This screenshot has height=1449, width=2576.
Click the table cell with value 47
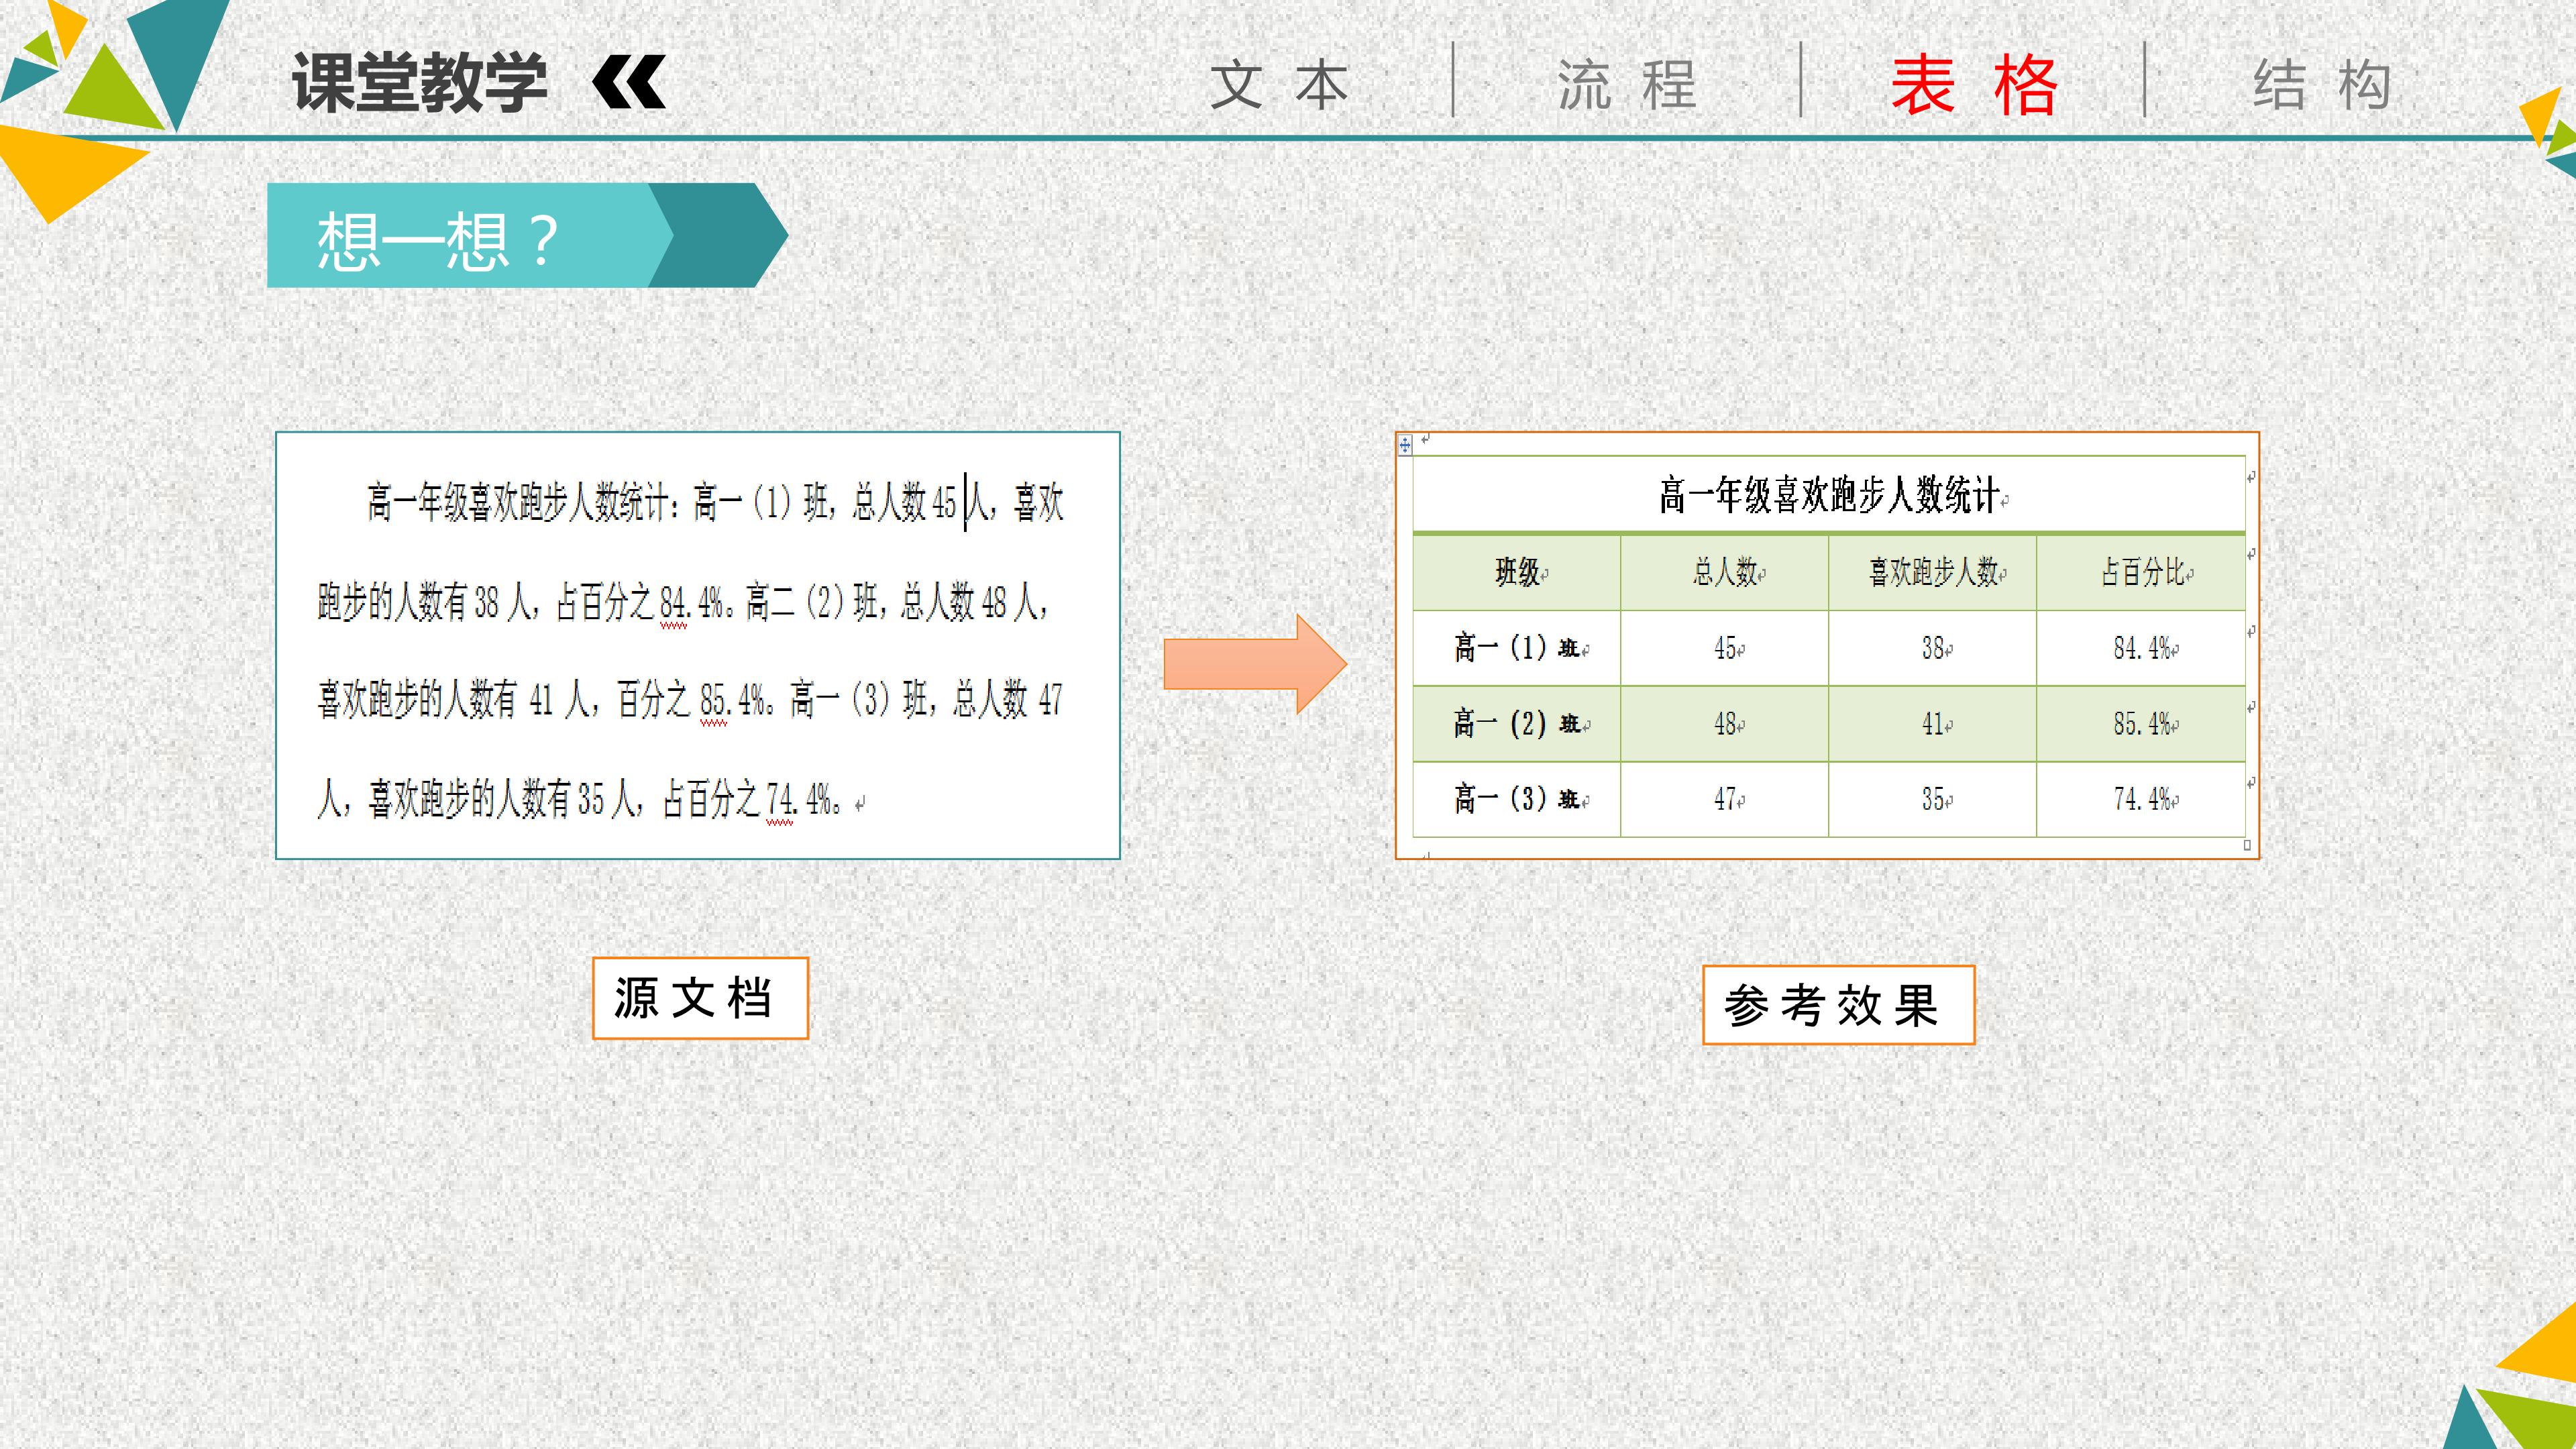[x=1725, y=799]
